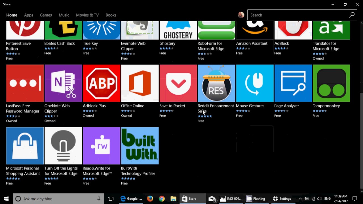The height and width of the screenshot is (204, 363).
Task: Click the Ebates Cash Back title text
Action: 60,43
